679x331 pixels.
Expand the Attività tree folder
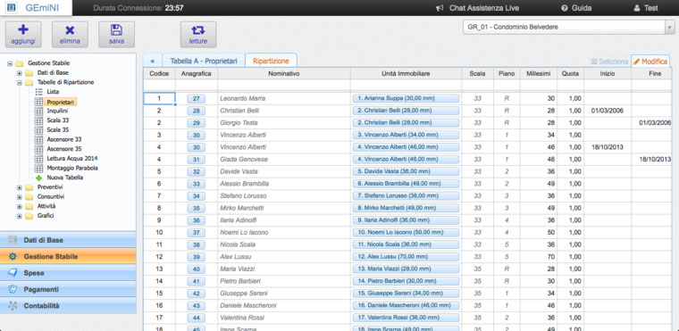[19, 206]
